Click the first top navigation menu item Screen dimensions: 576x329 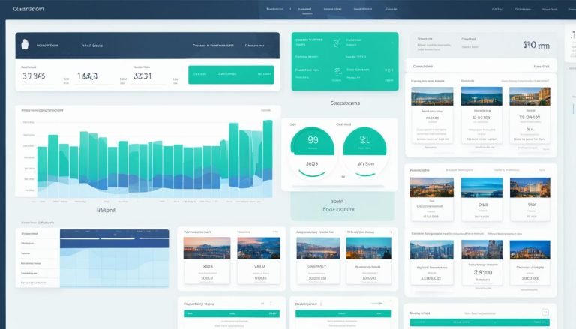pyautogui.click(x=275, y=10)
